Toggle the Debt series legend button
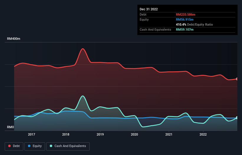This screenshot has width=242, height=155. point(14,146)
